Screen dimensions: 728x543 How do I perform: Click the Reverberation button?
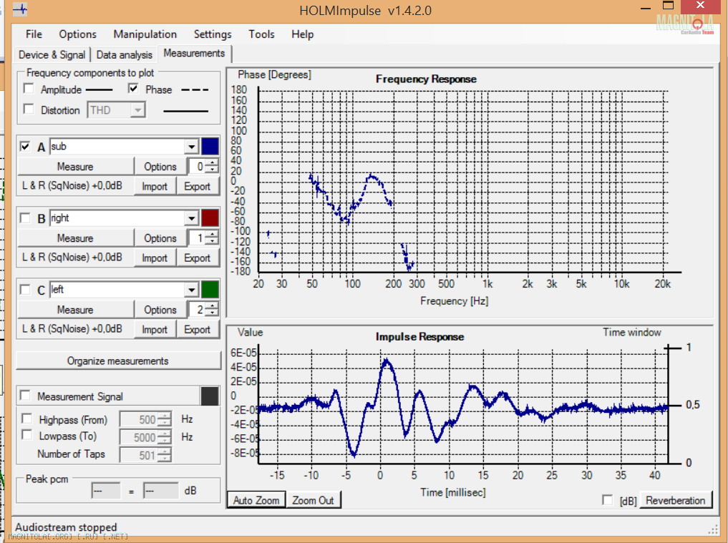click(x=676, y=500)
